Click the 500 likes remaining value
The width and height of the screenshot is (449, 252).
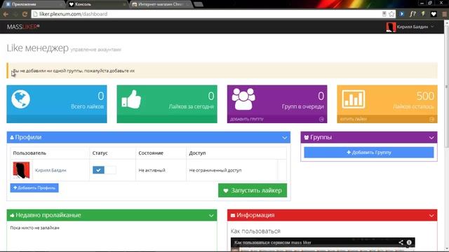point(425,96)
